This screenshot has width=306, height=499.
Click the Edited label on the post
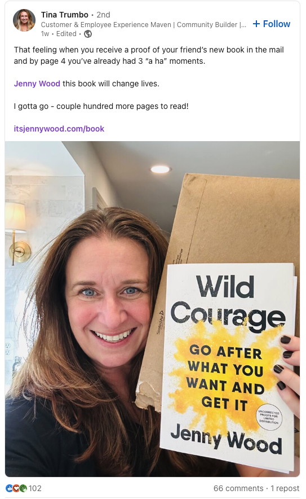point(66,34)
